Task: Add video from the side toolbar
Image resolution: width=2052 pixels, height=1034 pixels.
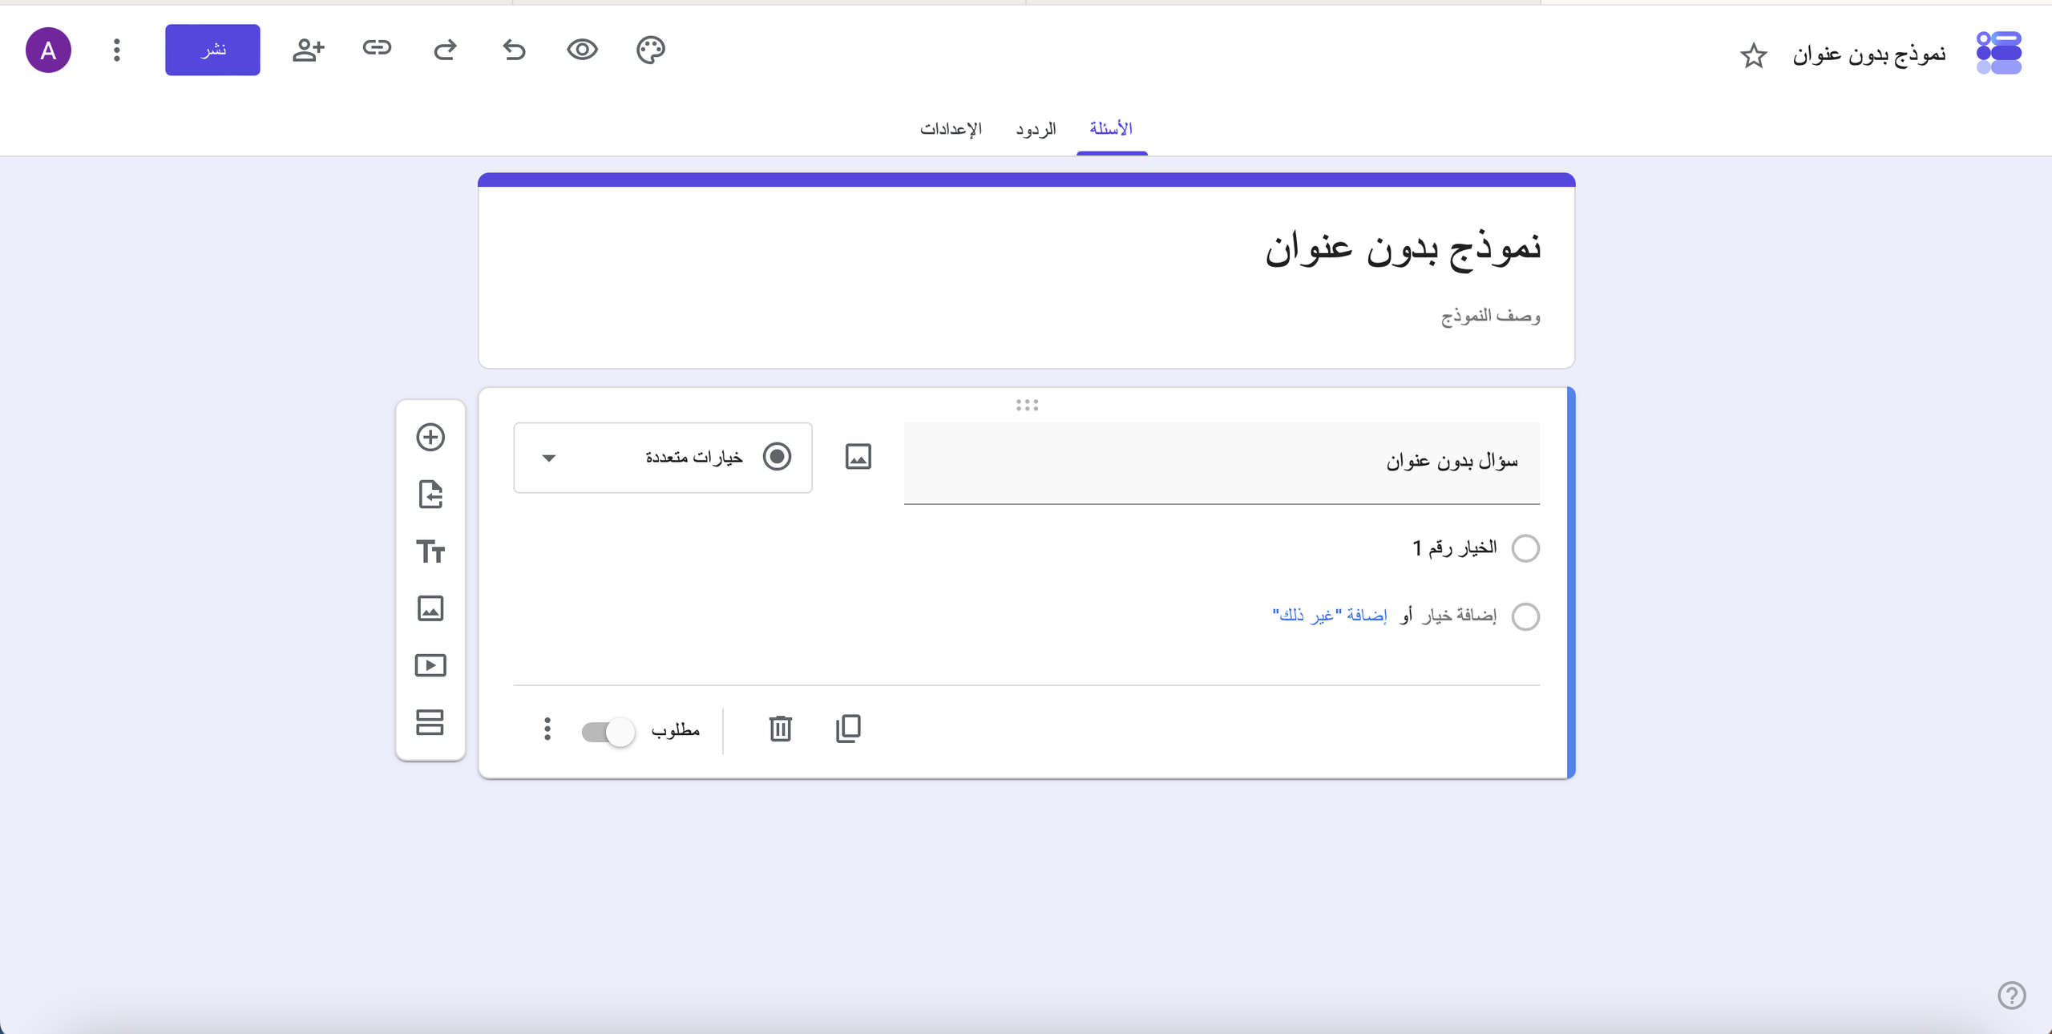Action: point(430,665)
